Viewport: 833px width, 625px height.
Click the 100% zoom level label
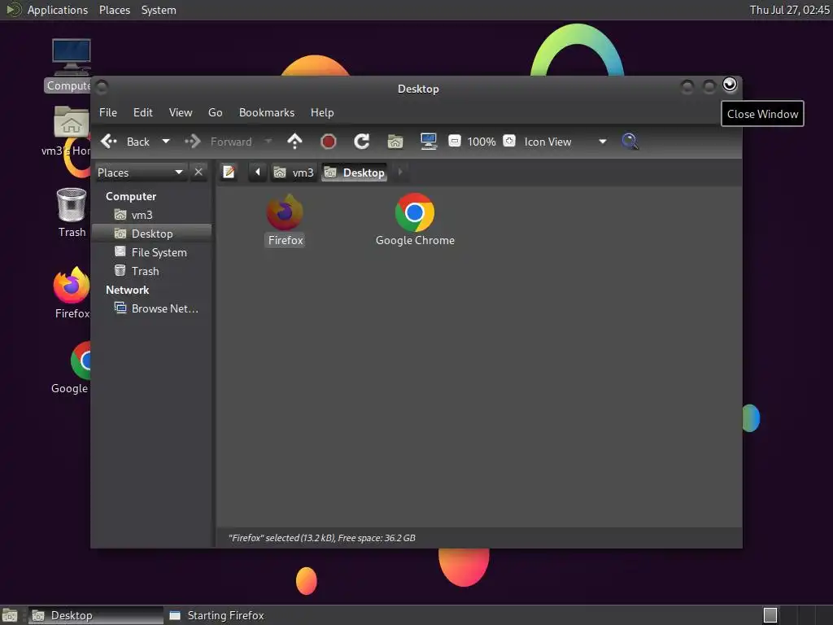(x=482, y=142)
